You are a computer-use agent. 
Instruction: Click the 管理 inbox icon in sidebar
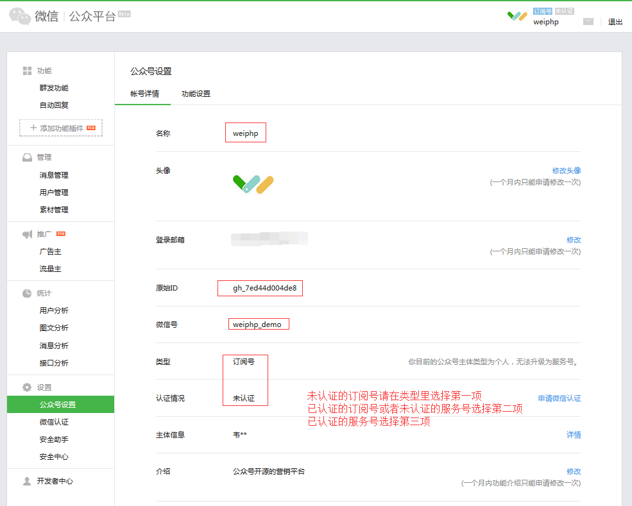tap(27, 157)
